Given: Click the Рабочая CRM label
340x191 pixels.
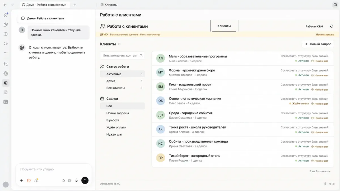Looking at the screenshot, I should tap(314, 26).
